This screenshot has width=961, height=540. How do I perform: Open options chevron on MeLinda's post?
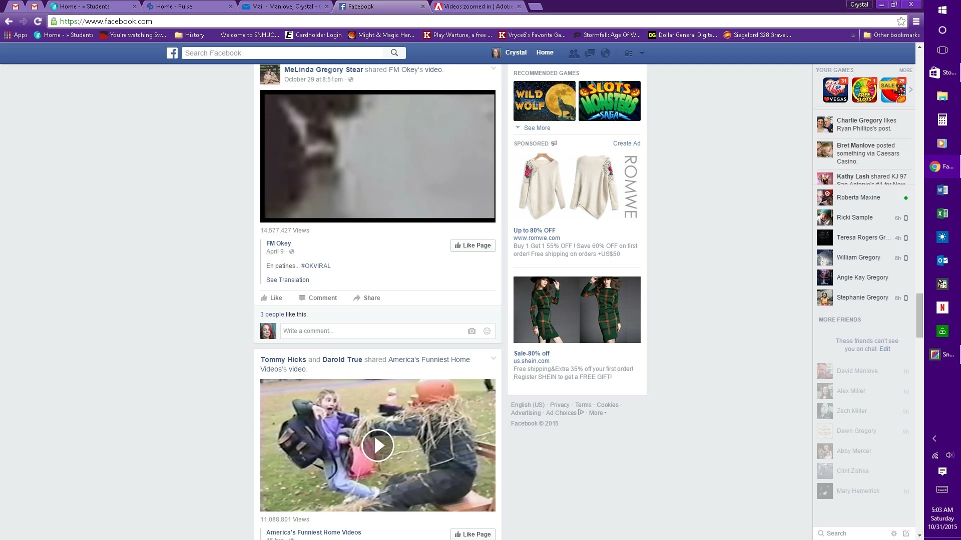pyautogui.click(x=493, y=68)
